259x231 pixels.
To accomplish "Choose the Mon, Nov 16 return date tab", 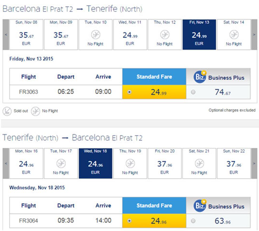I will 26,163.
